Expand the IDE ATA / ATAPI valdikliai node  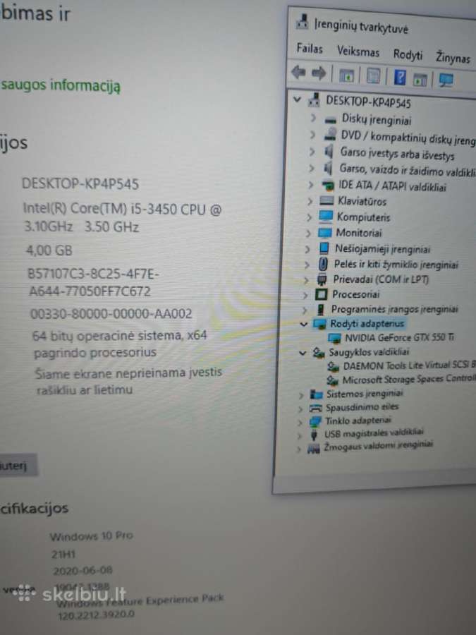click(310, 185)
